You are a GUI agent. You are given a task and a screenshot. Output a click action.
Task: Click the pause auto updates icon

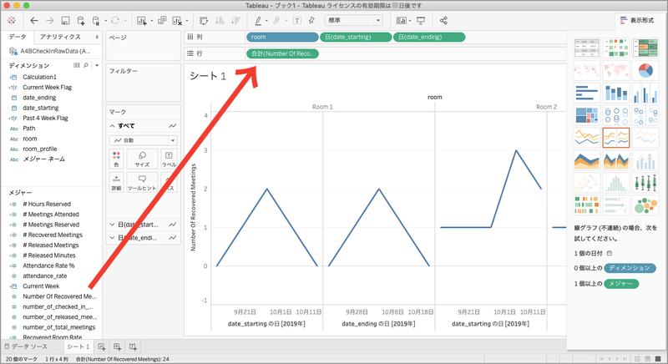coord(96,20)
